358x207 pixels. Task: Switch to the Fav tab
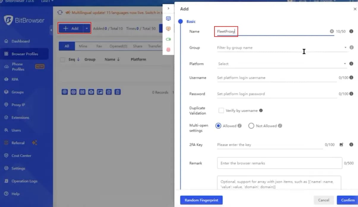pyautogui.click(x=99, y=46)
